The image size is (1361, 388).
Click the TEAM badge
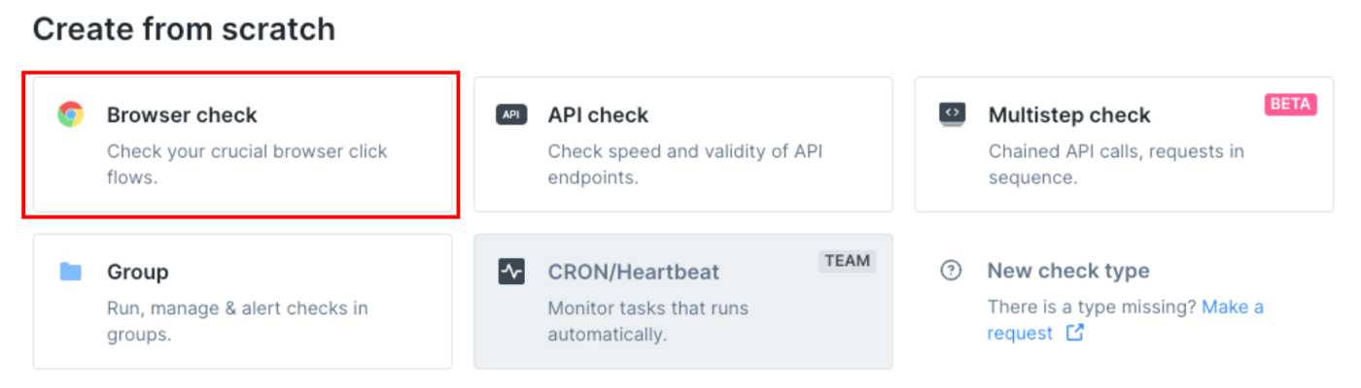pyautogui.click(x=848, y=261)
